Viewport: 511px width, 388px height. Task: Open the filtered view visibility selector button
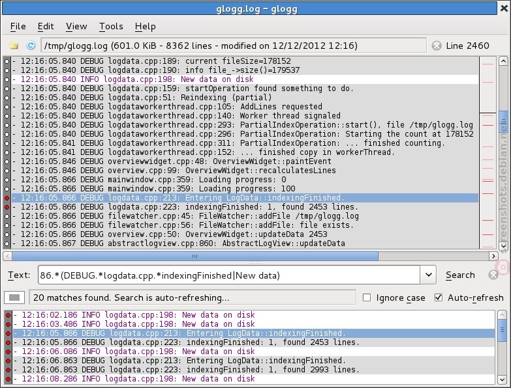(14, 298)
